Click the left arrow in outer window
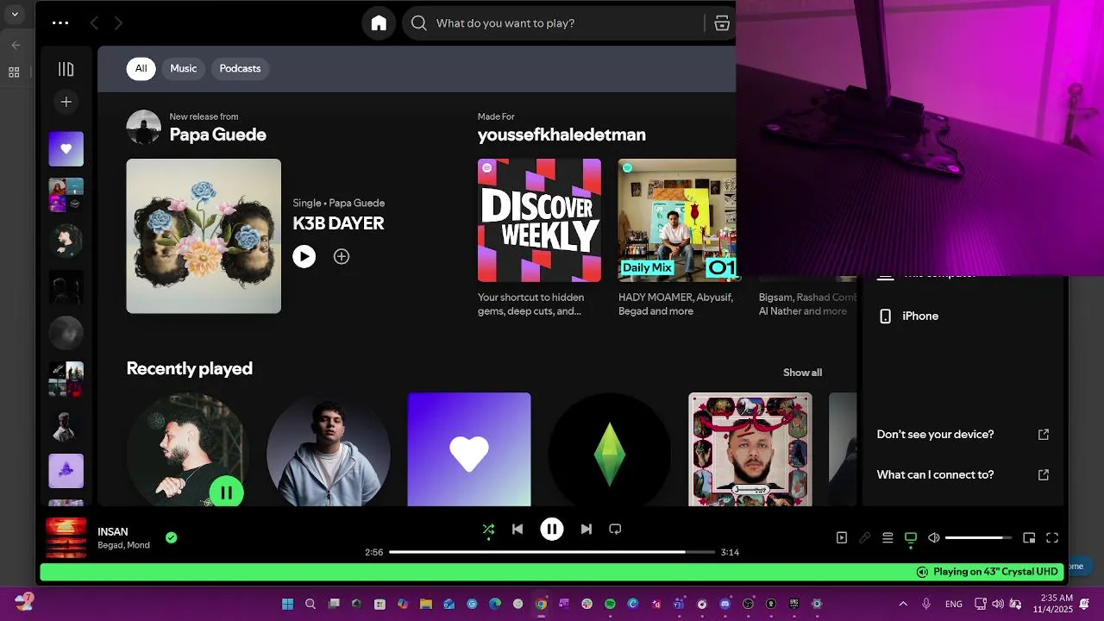Viewport: 1104px width, 621px height. click(16, 45)
